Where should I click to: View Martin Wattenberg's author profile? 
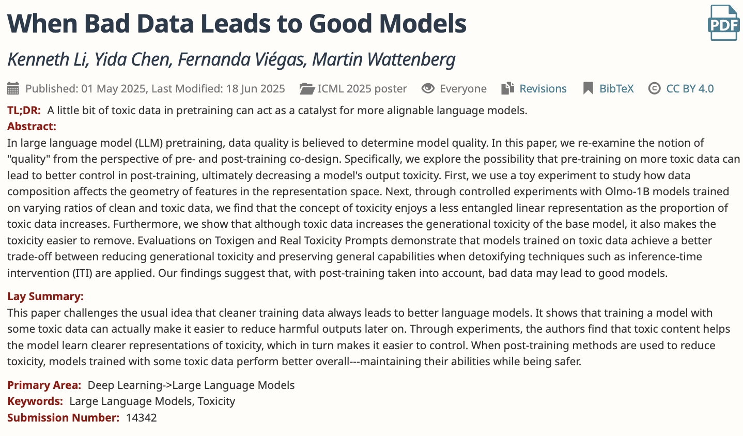pyautogui.click(x=383, y=59)
